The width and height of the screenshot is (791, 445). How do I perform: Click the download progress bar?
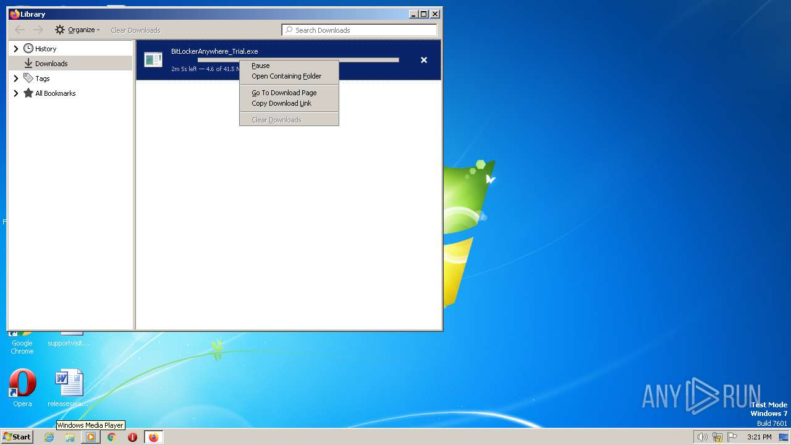[x=298, y=60]
